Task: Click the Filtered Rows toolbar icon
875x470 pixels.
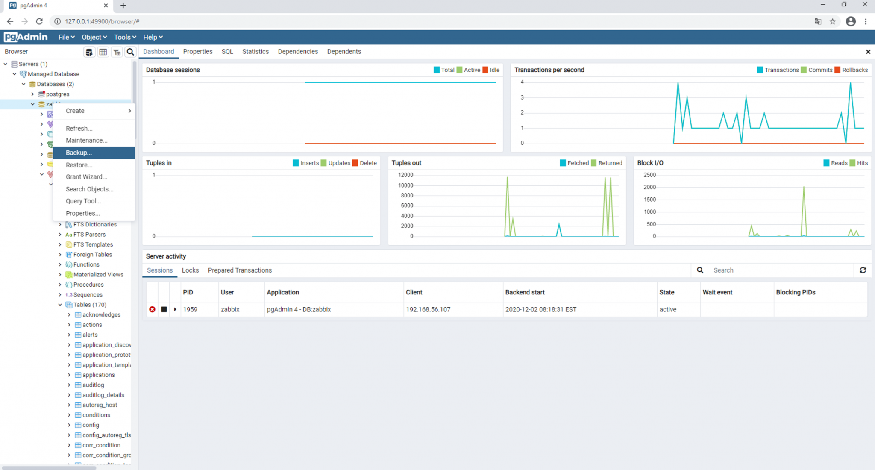Action: click(x=117, y=52)
